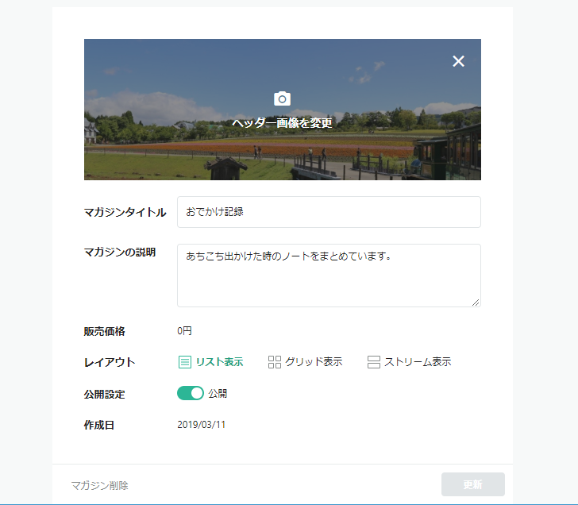Click the 作成日 label
Viewport: 578px width, 505px height.
point(99,425)
